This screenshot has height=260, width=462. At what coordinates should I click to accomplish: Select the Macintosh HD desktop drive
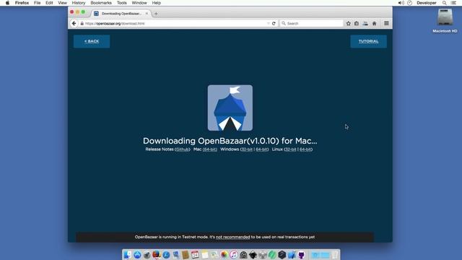click(x=445, y=21)
